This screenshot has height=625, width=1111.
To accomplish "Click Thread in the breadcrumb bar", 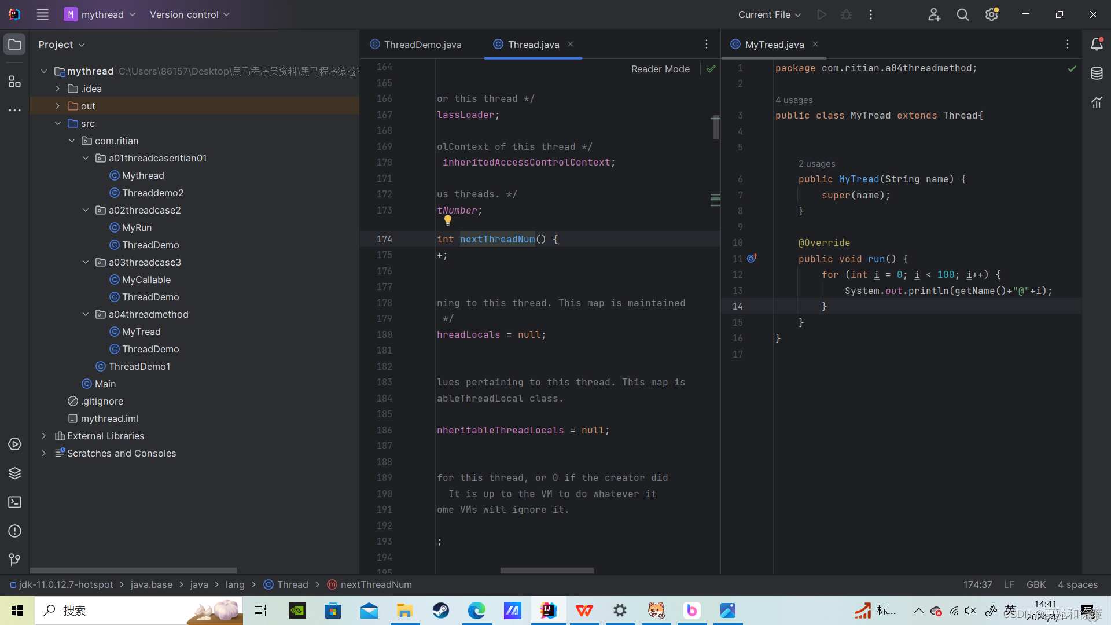I will coord(292,584).
